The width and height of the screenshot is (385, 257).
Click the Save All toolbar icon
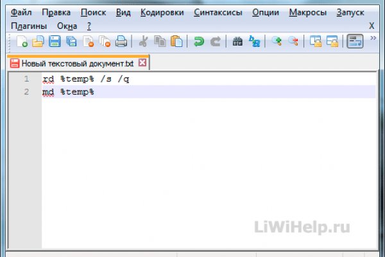(x=72, y=42)
